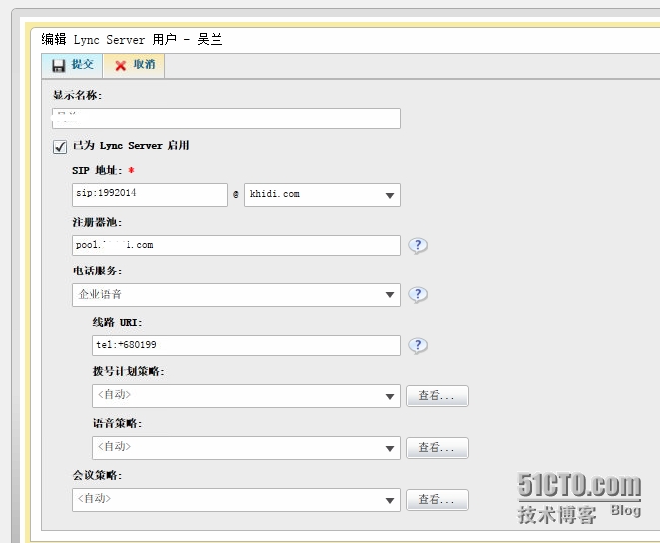Image resolution: width=660 pixels, height=543 pixels.
Task: Click 查看 button for 拨号计划策略
Action: [x=437, y=396]
